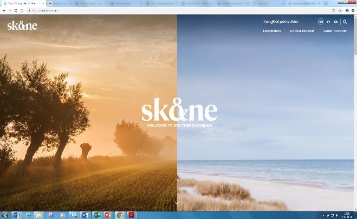Open Excel from the taskbar
Viewport: 357px width, 219px height.
click(97, 215)
